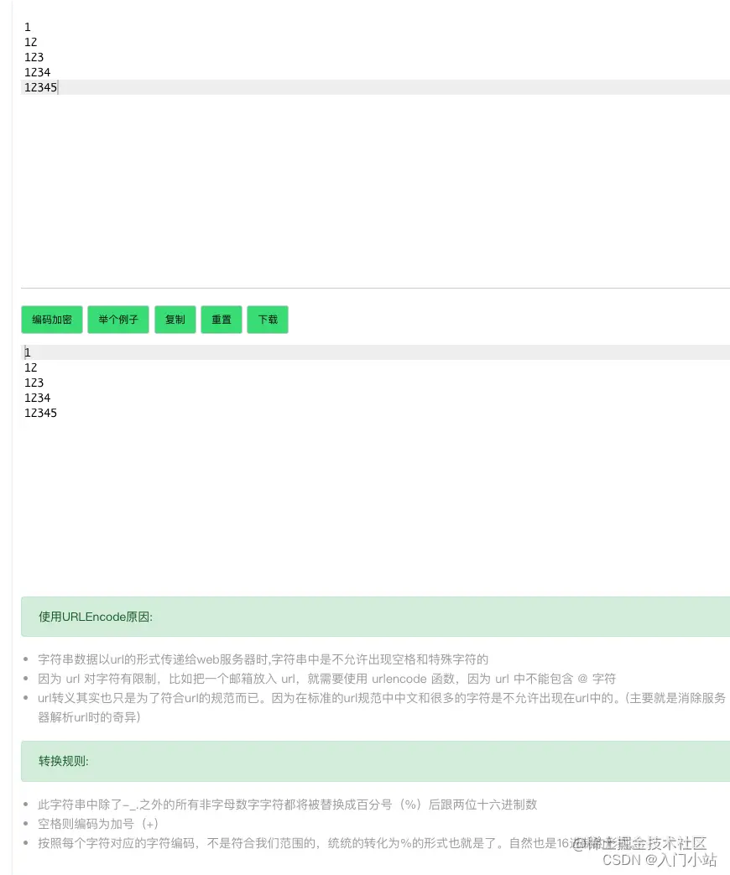Place cursor at line 12345 in input
This screenshot has width=730, height=875.
[39, 87]
